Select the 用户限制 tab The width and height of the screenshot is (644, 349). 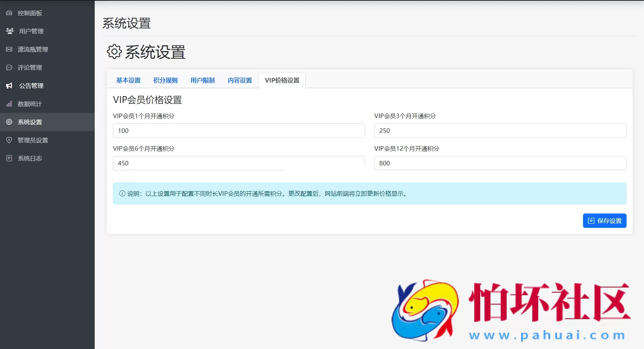pyautogui.click(x=203, y=80)
